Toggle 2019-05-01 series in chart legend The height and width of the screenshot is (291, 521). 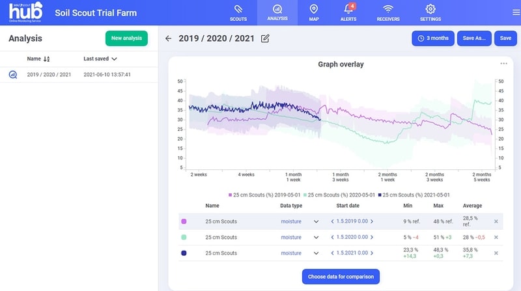coord(264,195)
